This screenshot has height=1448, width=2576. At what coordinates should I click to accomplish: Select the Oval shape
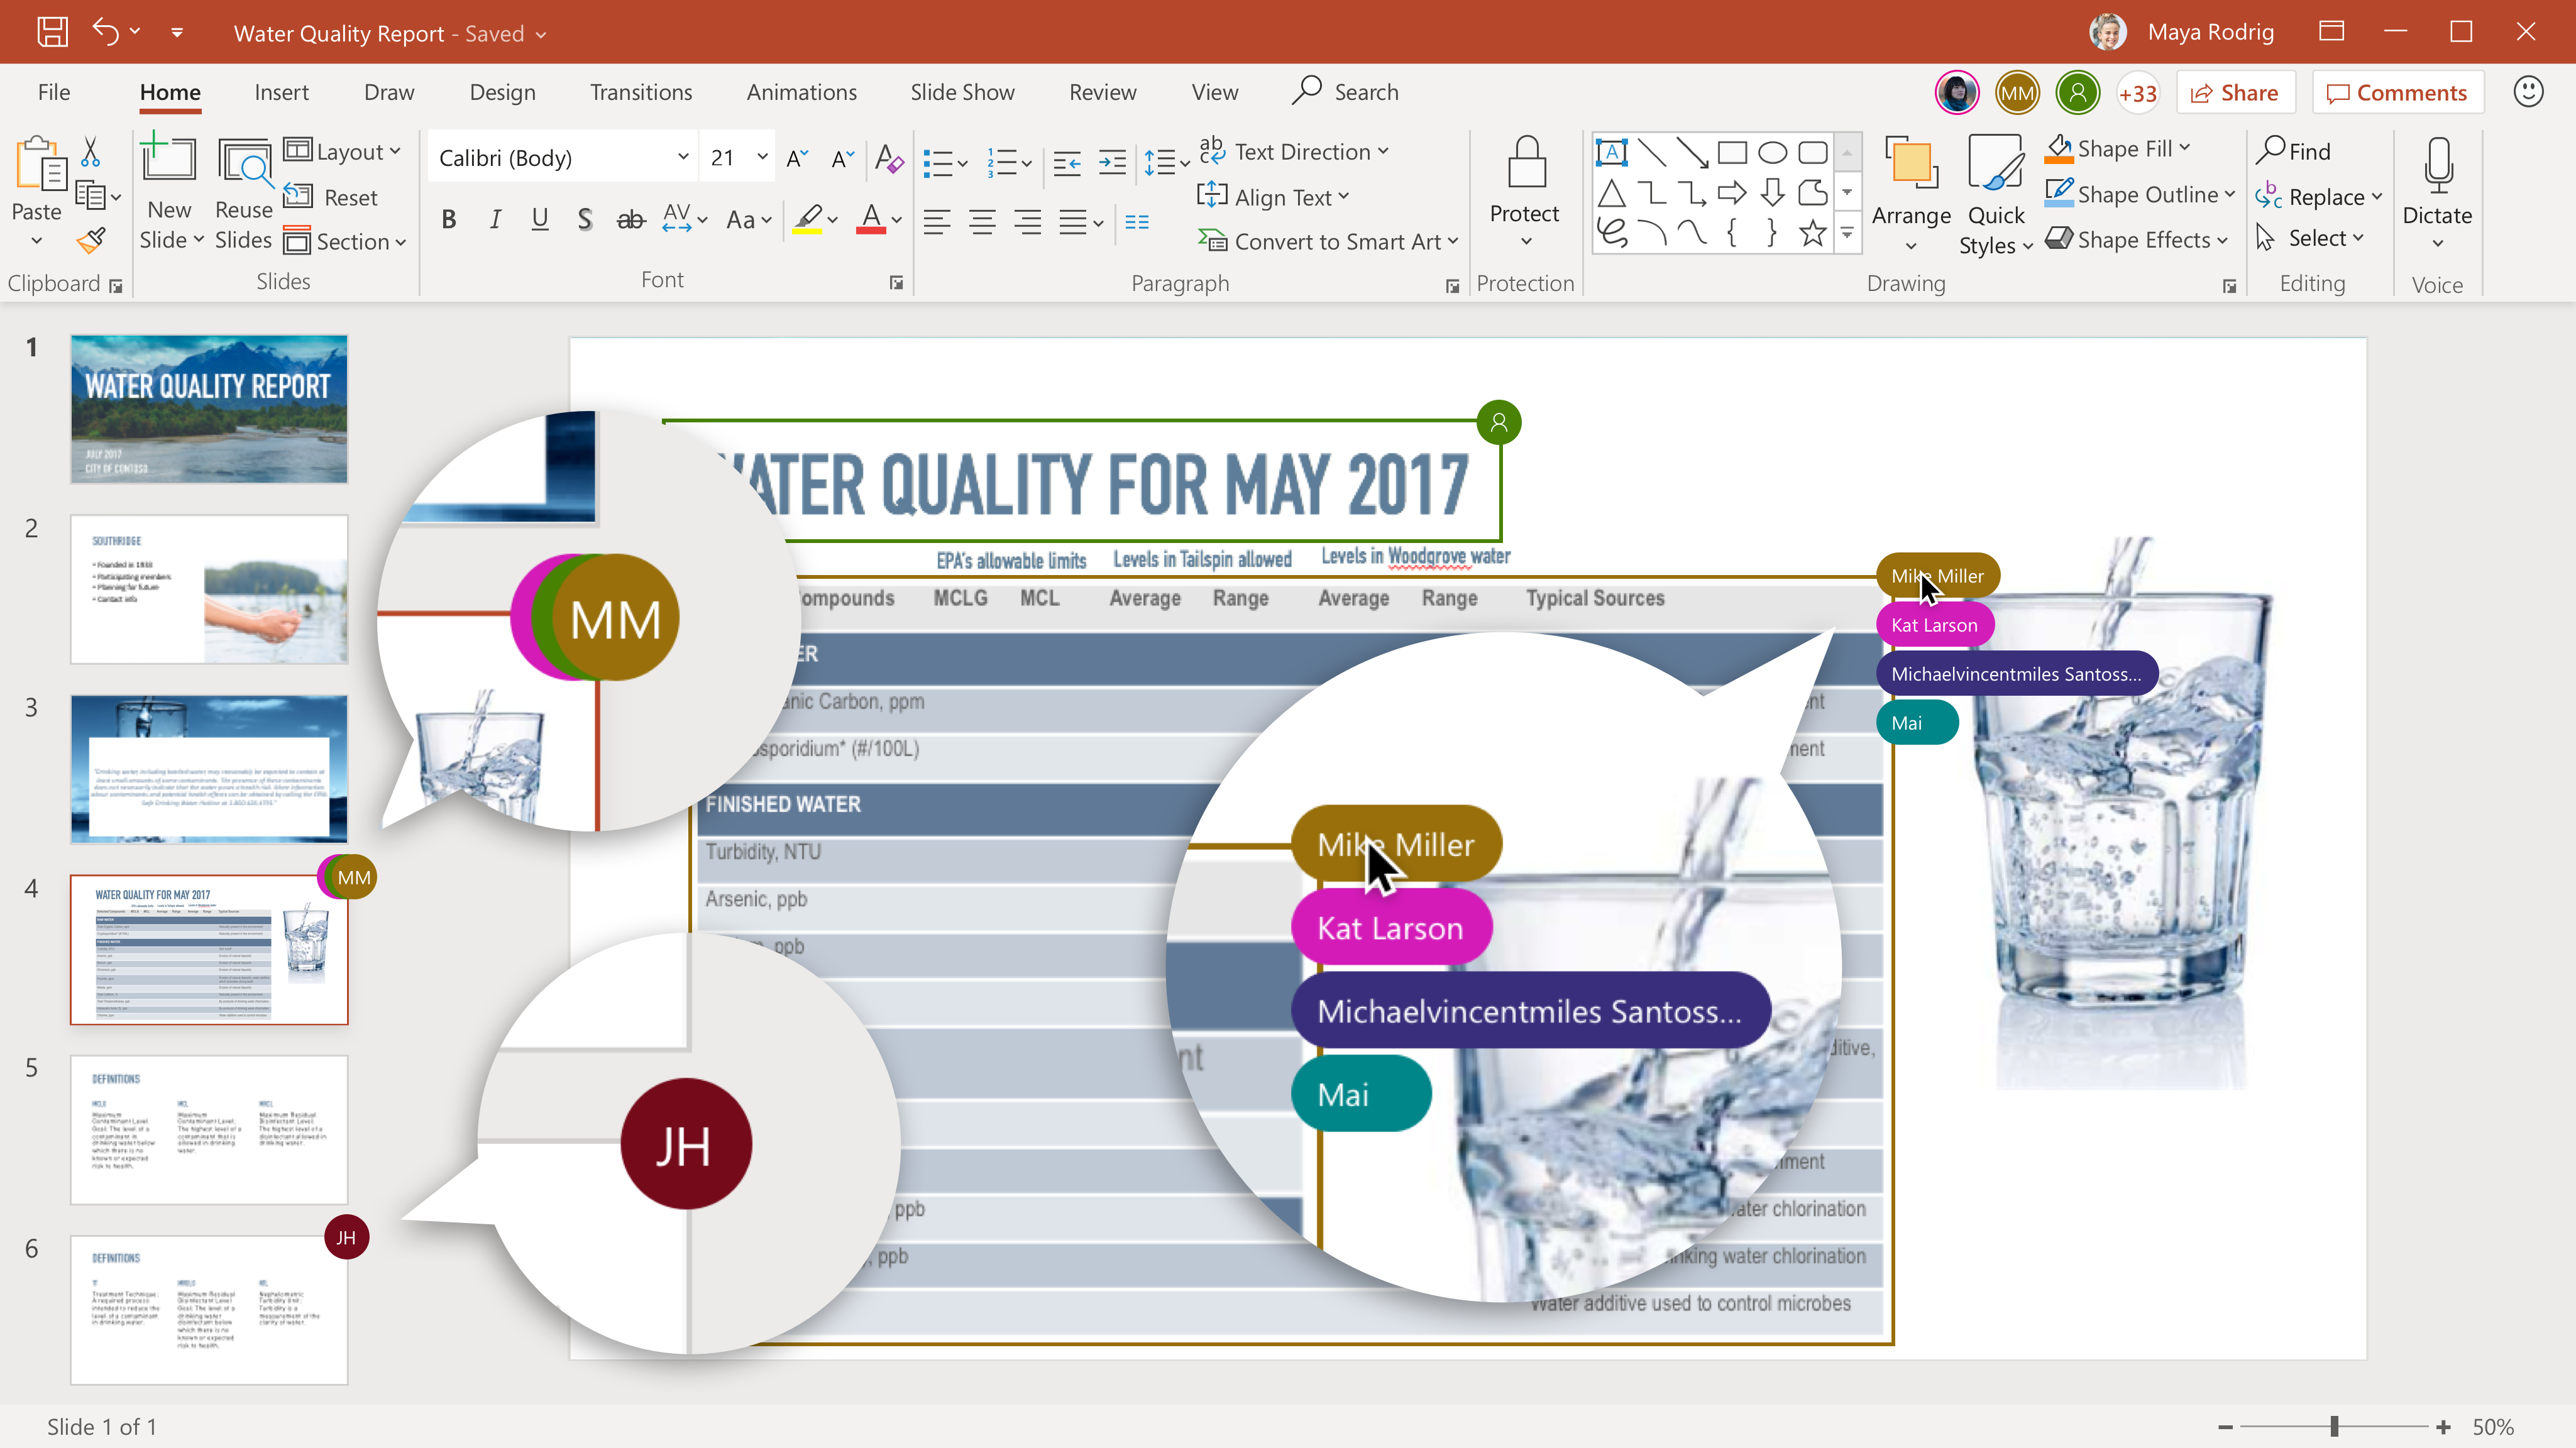pos(1772,152)
